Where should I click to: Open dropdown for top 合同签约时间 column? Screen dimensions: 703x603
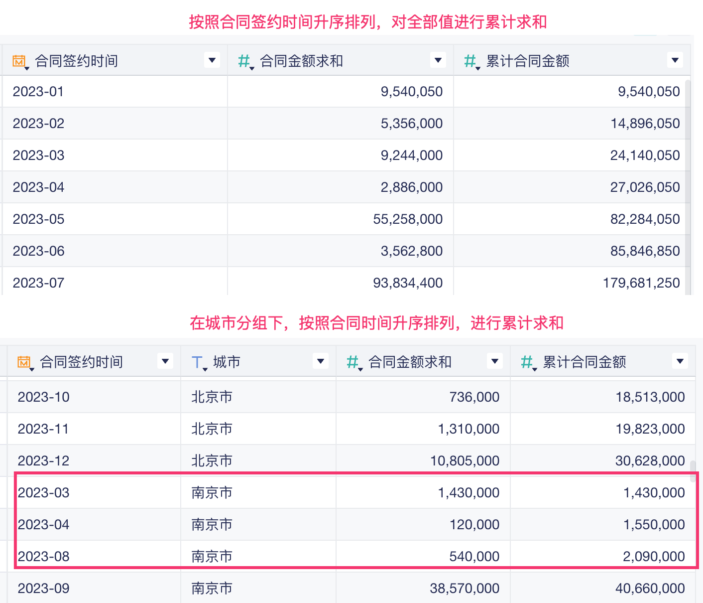[212, 60]
